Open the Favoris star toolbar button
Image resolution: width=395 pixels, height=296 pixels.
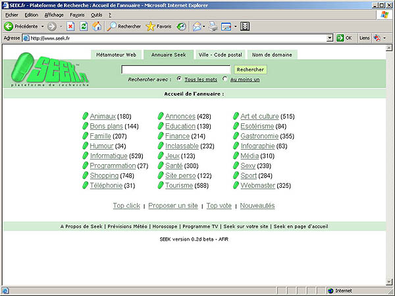(x=159, y=26)
